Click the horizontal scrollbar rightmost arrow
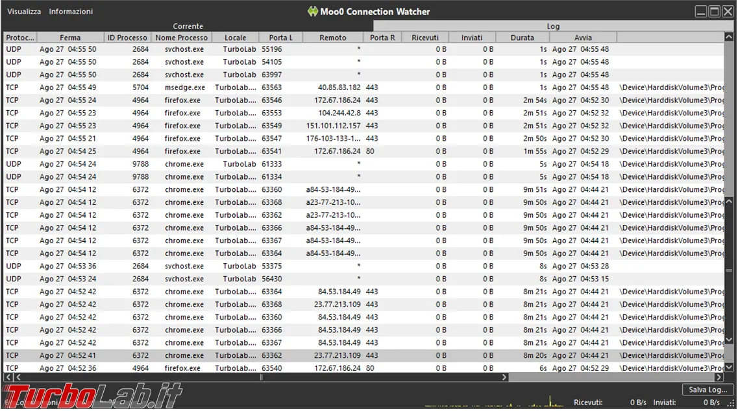Viewport: 738px width, 411px height. point(719,377)
